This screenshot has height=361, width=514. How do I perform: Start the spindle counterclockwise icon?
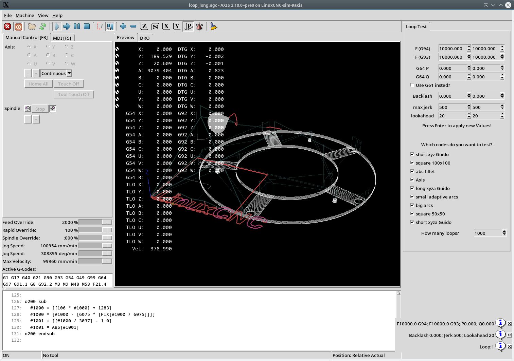click(x=28, y=109)
